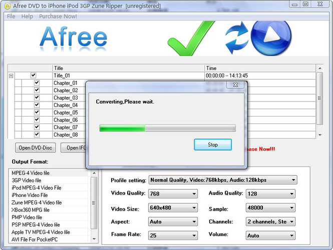Click Title_01 time value 00:00:00 -- 14:13:45
Viewport: 333px width, 250px height.
point(227,75)
